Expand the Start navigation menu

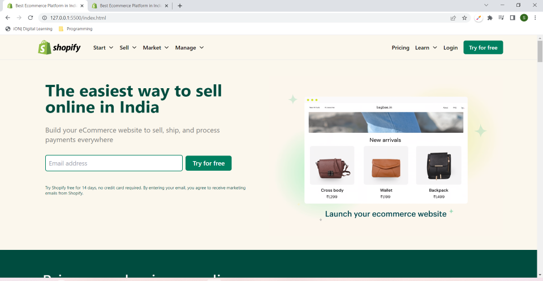[103, 47]
